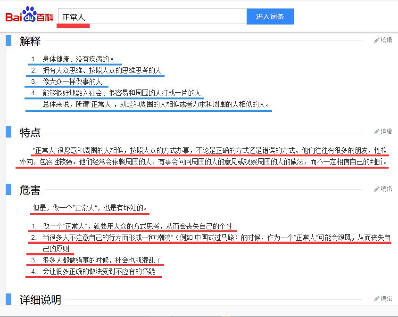Click the line 像大众一样做事的人
The width and height of the screenshot is (398, 317).
tap(72, 81)
